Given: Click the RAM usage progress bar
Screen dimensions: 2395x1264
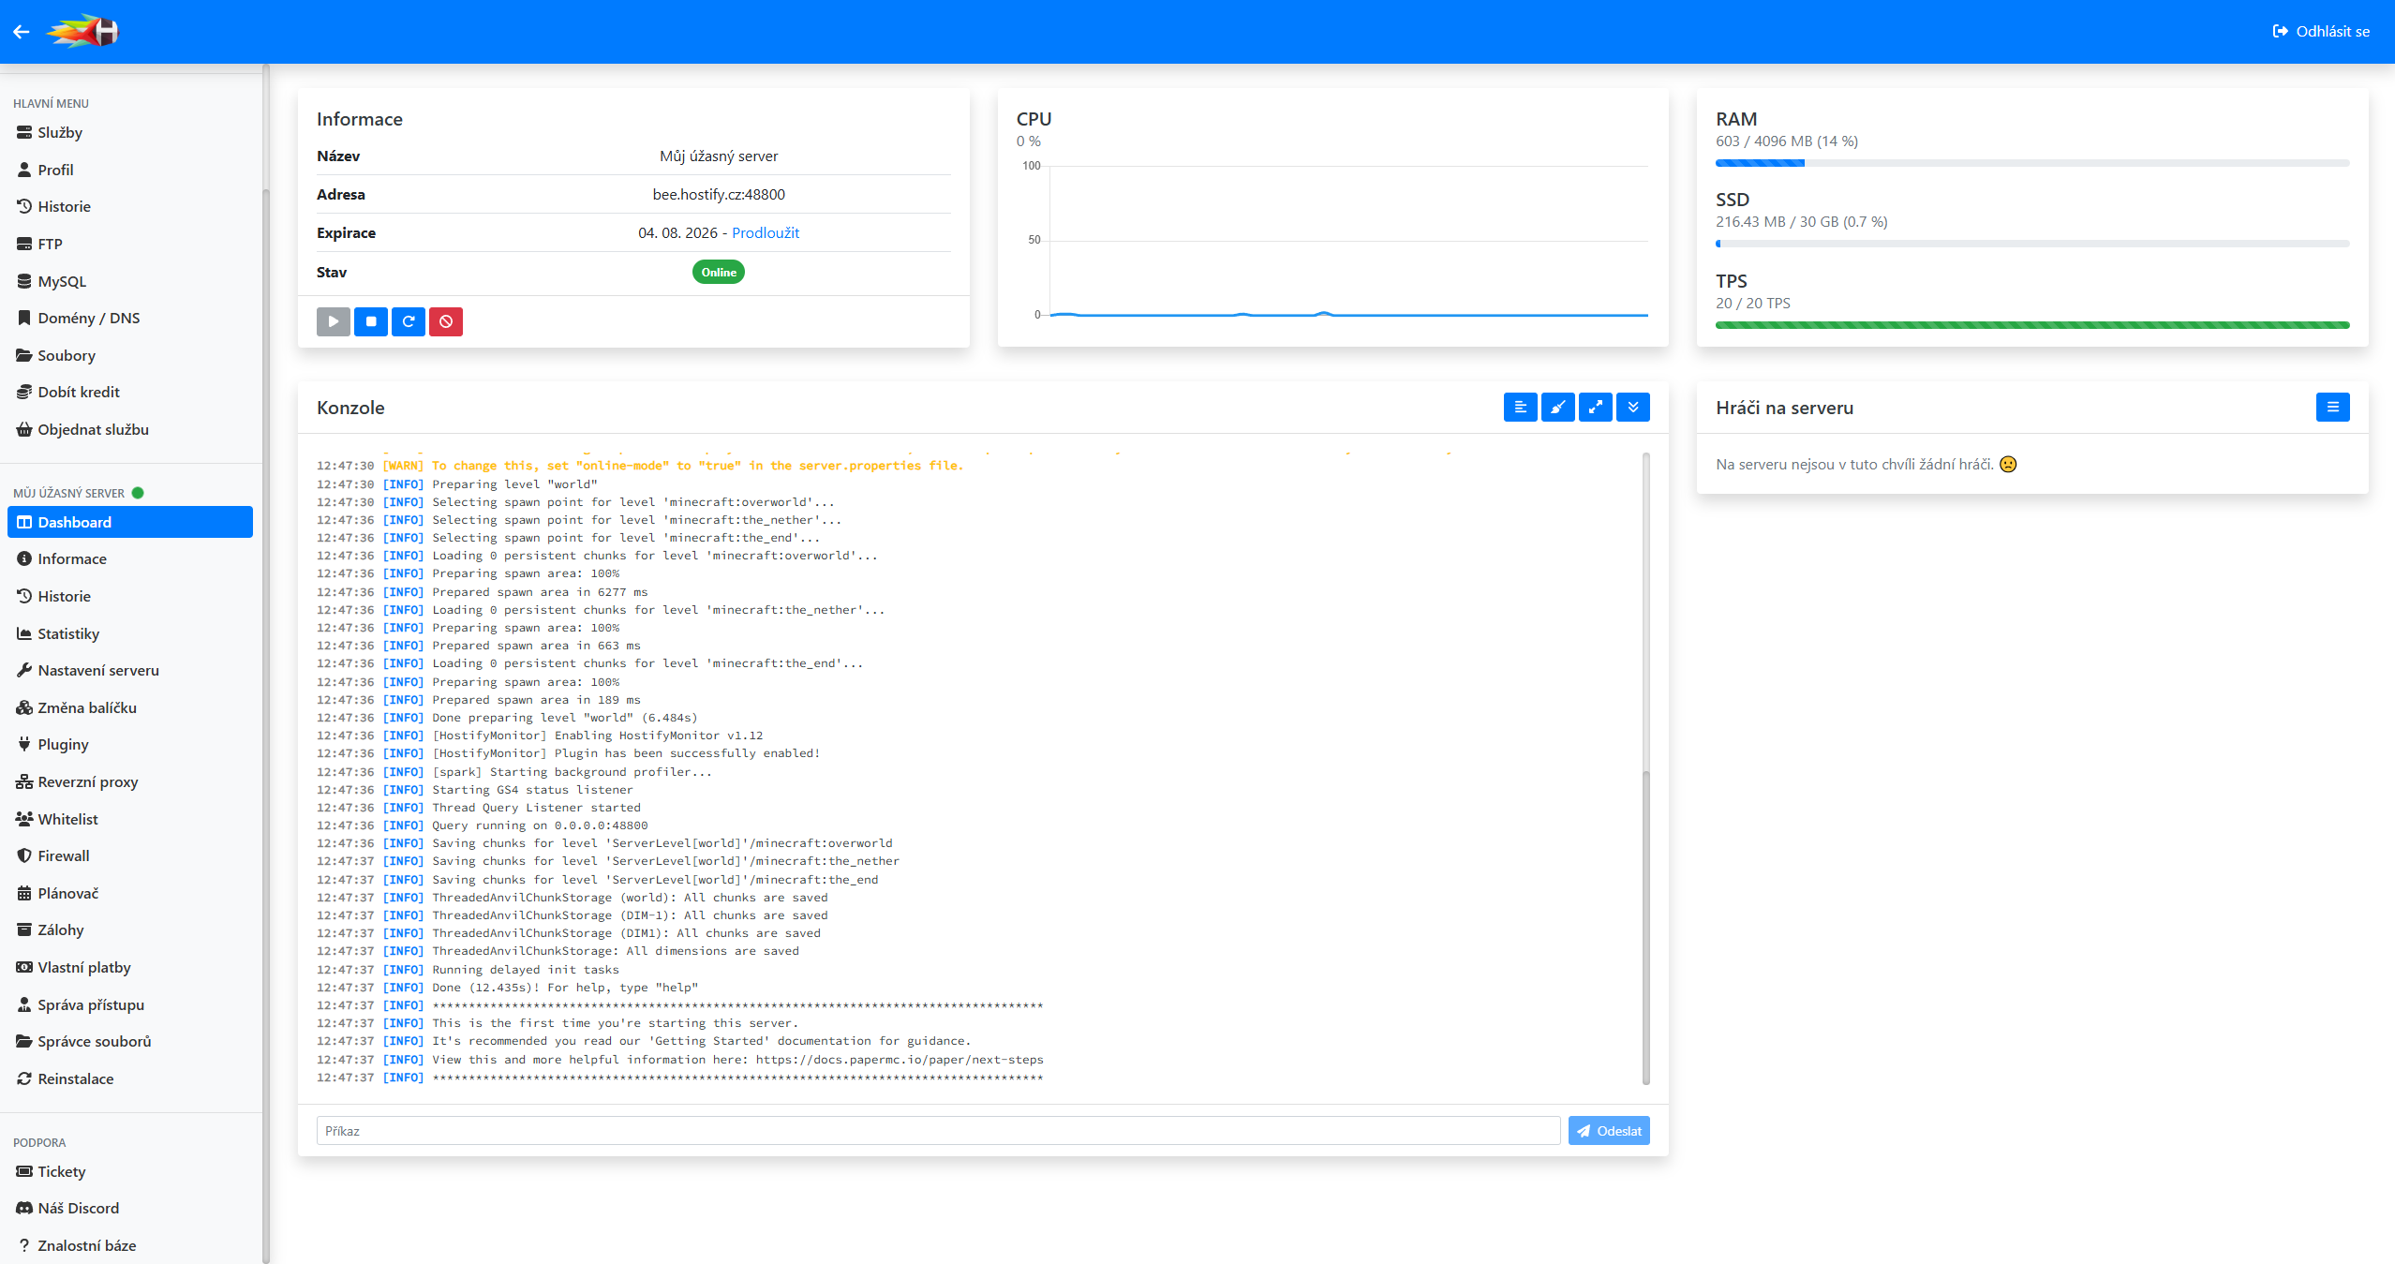Looking at the screenshot, I should click(x=2032, y=163).
